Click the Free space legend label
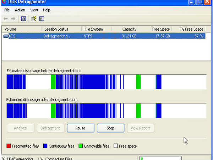The width and height of the screenshot is (213, 160). (128, 146)
